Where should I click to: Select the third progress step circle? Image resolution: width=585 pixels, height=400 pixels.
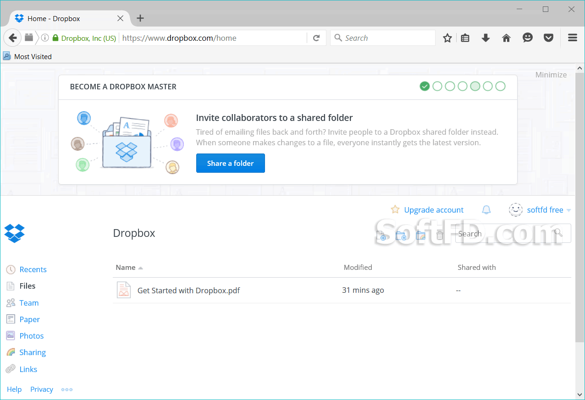450,86
